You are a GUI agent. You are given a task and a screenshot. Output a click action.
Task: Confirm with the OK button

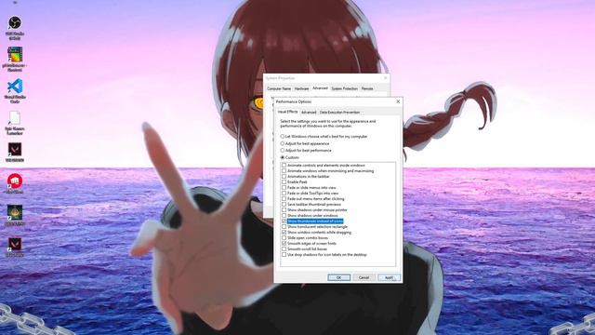click(x=338, y=277)
